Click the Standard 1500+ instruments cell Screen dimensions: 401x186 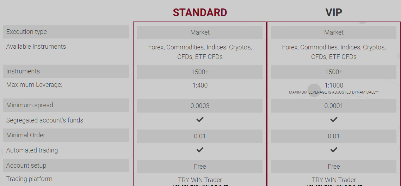pos(200,72)
